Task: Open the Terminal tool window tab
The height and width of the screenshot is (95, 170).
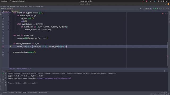Action: pyautogui.click(x=19, y=92)
